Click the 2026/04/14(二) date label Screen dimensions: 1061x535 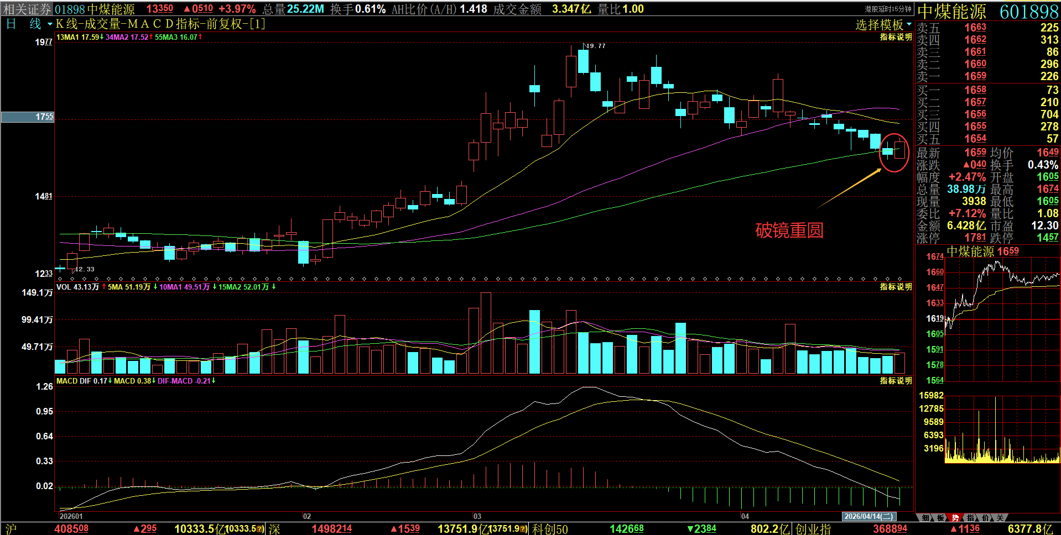point(868,516)
